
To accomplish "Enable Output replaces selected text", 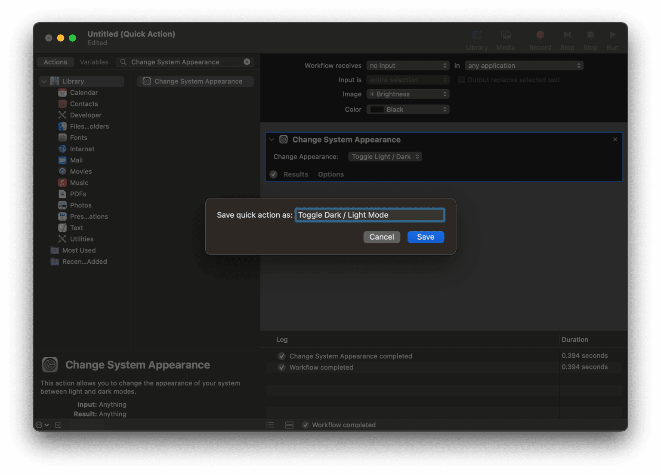I will pyautogui.click(x=461, y=79).
